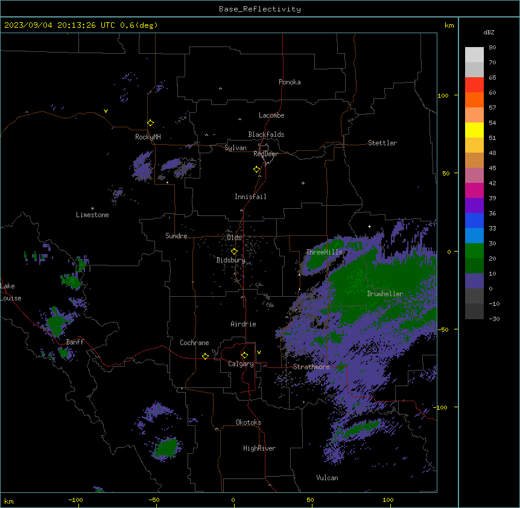Click the white plus marker north of ThreeHills
520x508 pixels.
369,226
